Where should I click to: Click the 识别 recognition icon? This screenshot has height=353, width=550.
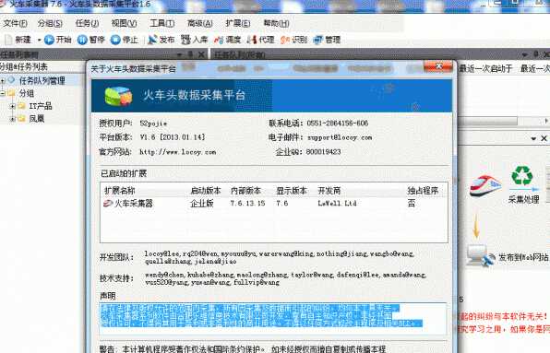[285, 40]
